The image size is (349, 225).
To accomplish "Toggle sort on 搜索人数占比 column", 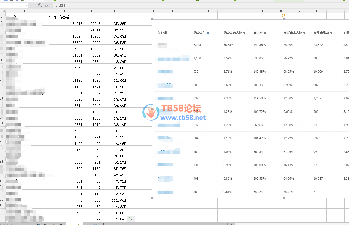I will [x=244, y=33].
